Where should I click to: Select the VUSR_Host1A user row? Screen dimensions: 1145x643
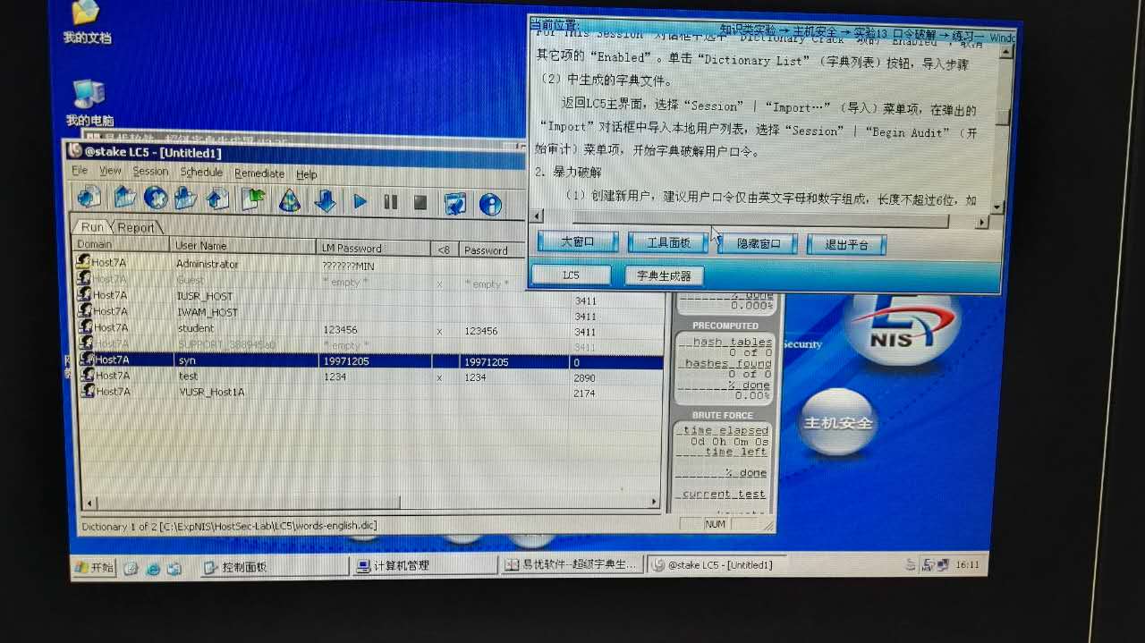370,393
